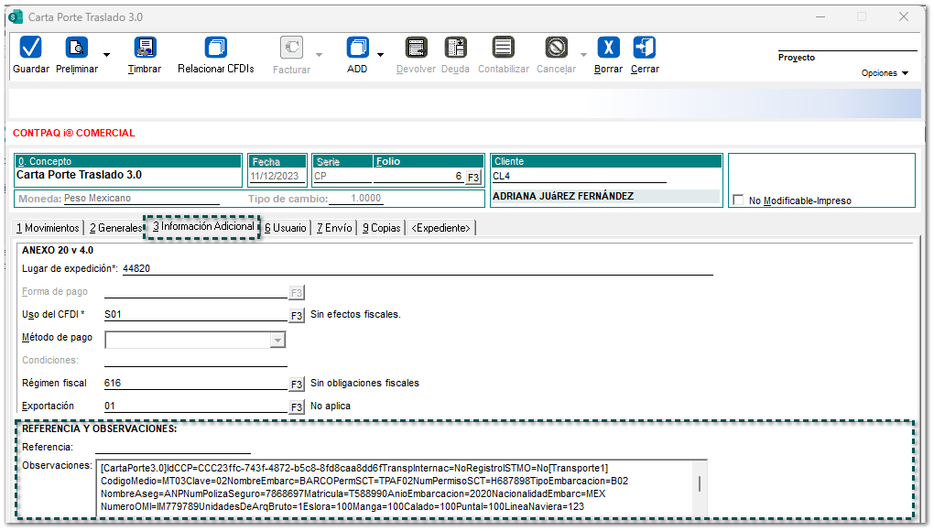Toggle the No Modificable-Impreso checkbox
This screenshot has height=531, width=934.
pos(738,200)
